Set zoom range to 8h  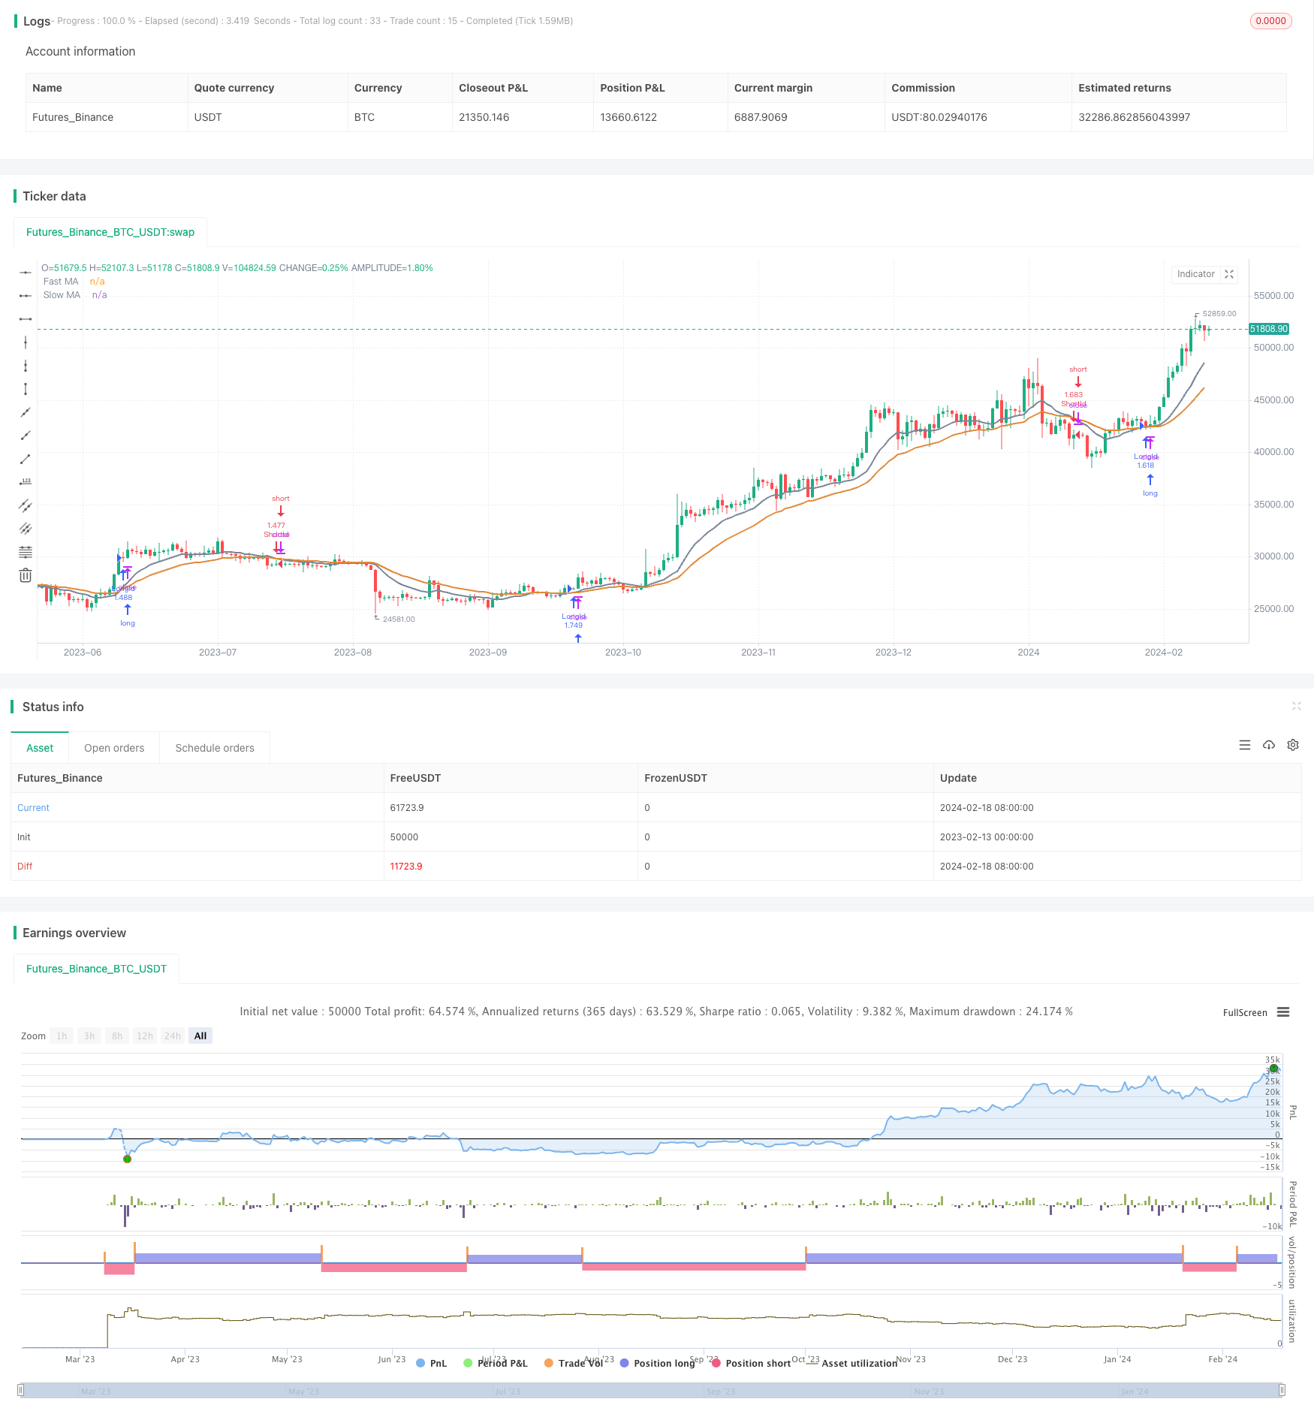pyautogui.click(x=117, y=1036)
